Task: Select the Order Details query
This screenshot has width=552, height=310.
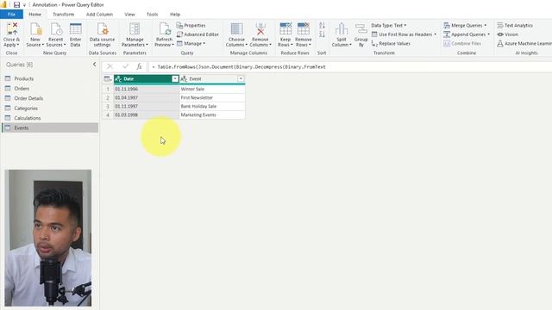Action: [x=50, y=98]
